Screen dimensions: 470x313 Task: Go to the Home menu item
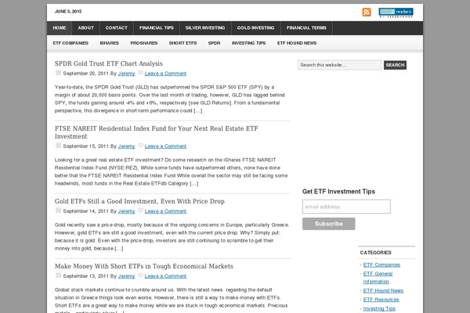tap(60, 28)
